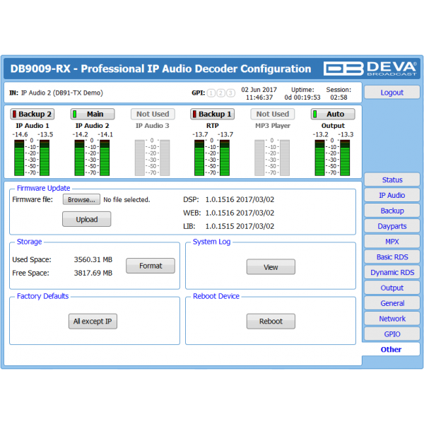Click the Used Space value '3560.31 MB'

coord(93,259)
